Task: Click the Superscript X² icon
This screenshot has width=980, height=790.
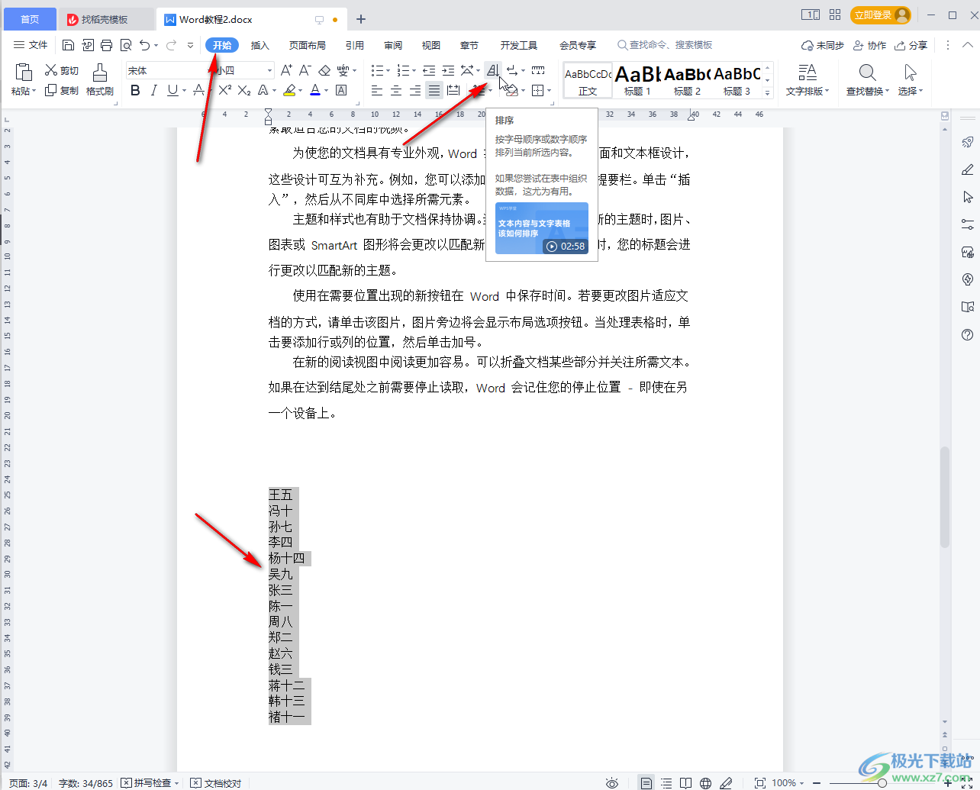Action: [x=225, y=90]
